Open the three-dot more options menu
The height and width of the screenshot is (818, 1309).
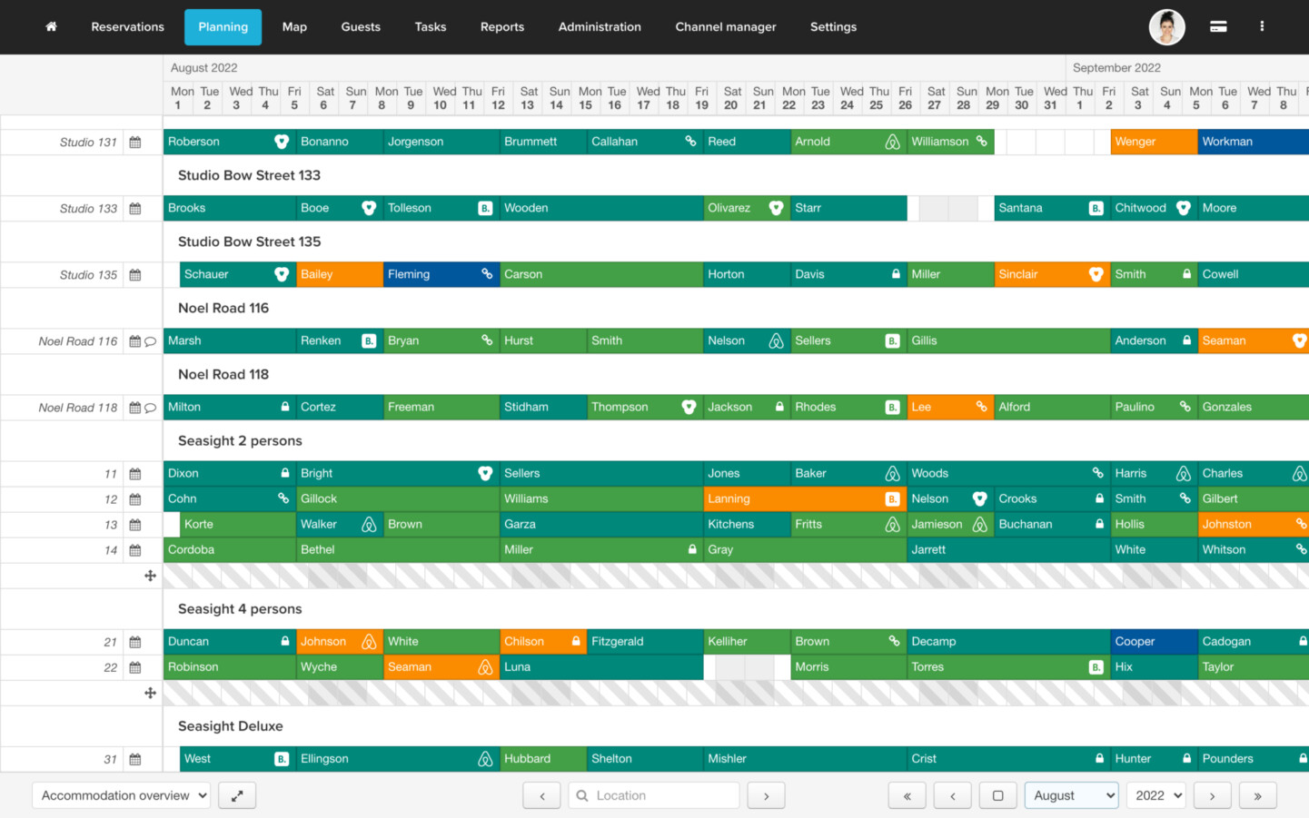click(1262, 27)
